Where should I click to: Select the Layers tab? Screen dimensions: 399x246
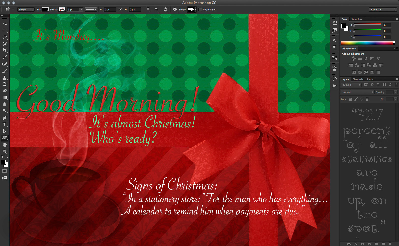click(345, 79)
